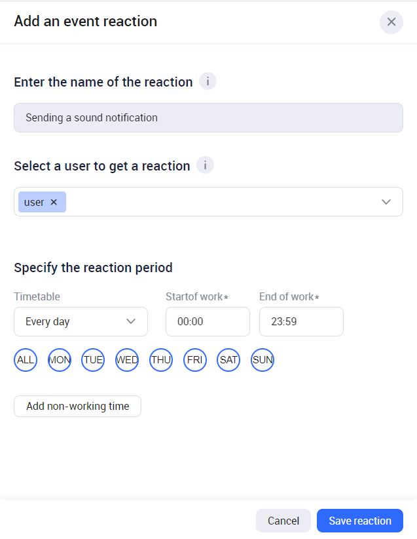Viewport: 417px width, 539px height.
Task: Toggle the TUE day circle
Action: pyautogui.click(x=94, y=360)
